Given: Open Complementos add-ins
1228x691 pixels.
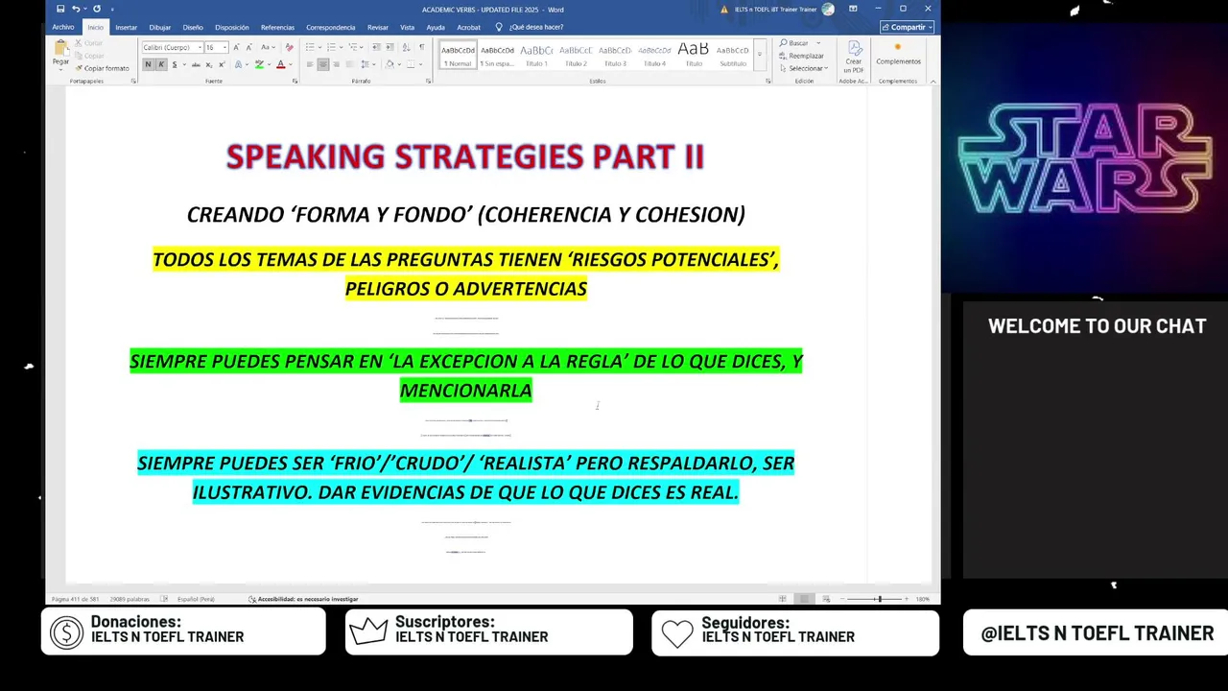Looking at the screenshot, I should pyautogui.click(x=898, y=54).
